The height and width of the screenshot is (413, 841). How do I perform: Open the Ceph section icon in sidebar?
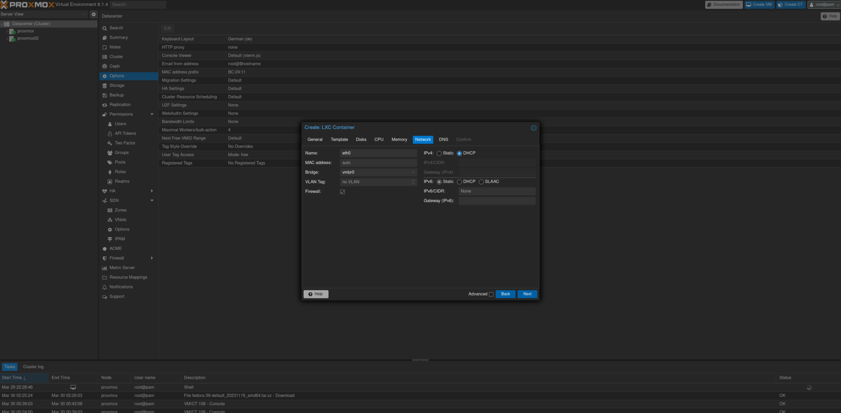(x=104, y=66)
